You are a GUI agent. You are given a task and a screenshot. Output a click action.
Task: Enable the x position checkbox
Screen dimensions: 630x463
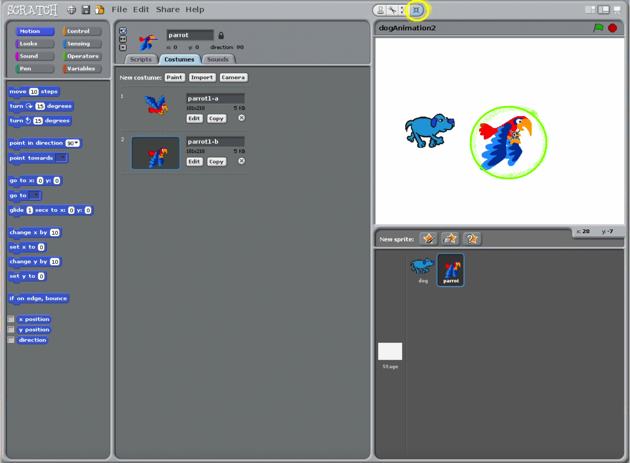11,319
